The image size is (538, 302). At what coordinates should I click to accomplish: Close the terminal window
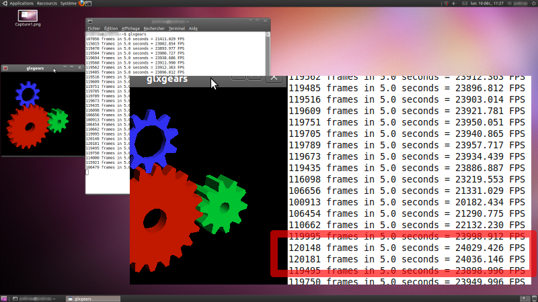[x=265, y=21]
